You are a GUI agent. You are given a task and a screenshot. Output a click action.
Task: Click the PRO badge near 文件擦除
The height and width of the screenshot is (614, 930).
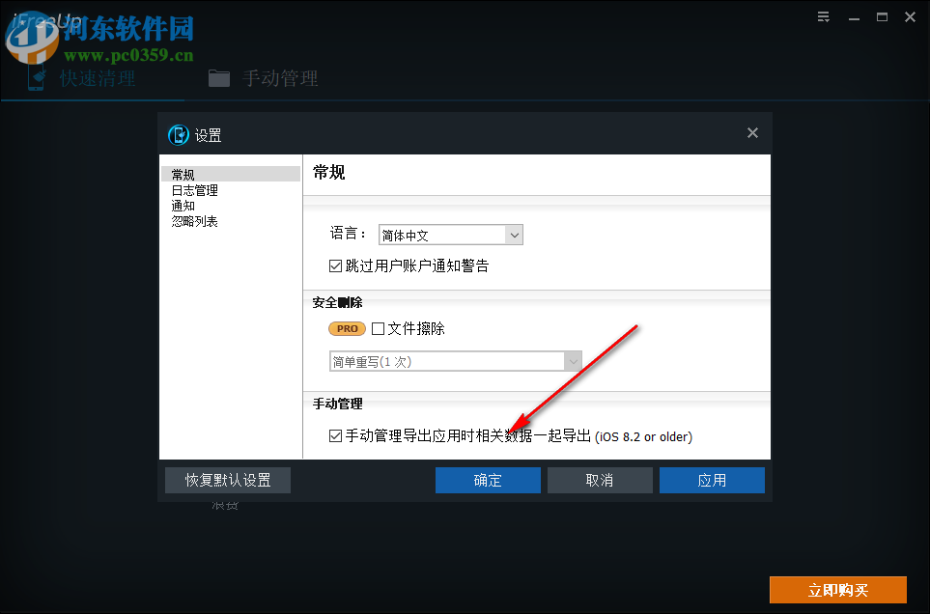click(346, 328)
